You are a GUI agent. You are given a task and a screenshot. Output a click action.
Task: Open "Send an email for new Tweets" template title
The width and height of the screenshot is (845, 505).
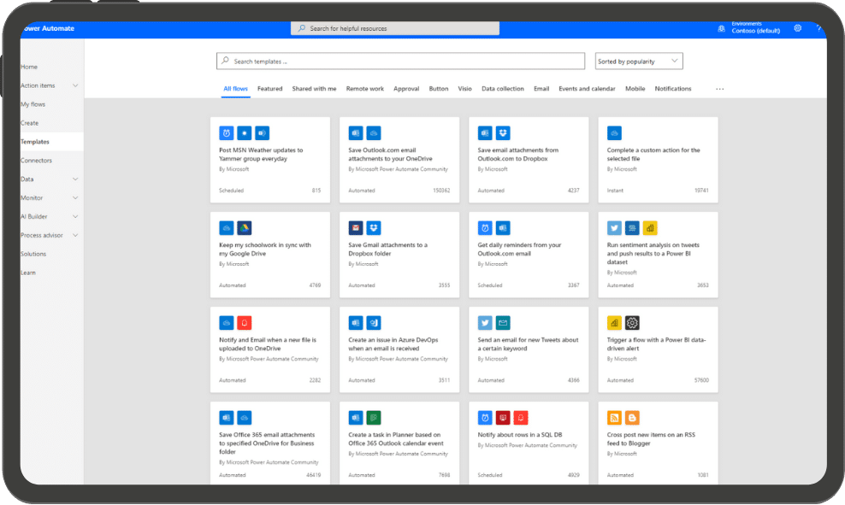tap(529, 344)
